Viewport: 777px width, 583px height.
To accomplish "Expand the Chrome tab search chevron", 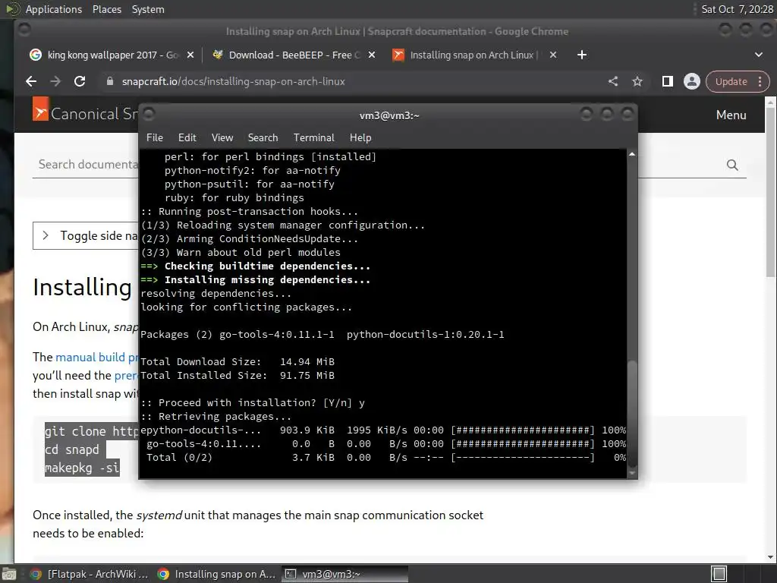I will pyautogui.click(x=759, y=55).
